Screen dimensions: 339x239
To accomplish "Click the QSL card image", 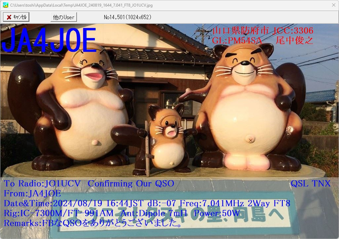I will point(169,131).
